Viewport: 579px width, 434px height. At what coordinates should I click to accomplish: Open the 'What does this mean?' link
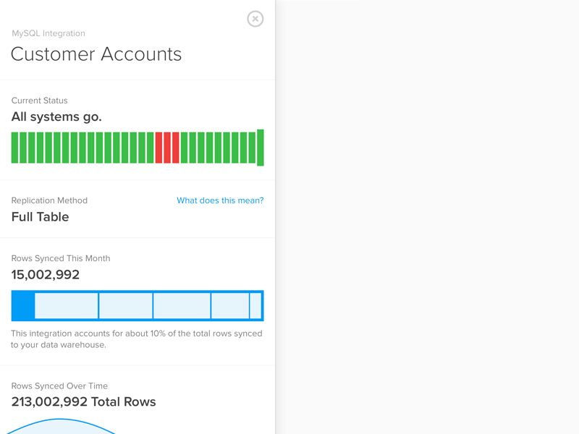click(x=220, y=200)
